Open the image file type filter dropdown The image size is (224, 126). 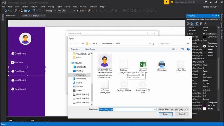(174, 109)
